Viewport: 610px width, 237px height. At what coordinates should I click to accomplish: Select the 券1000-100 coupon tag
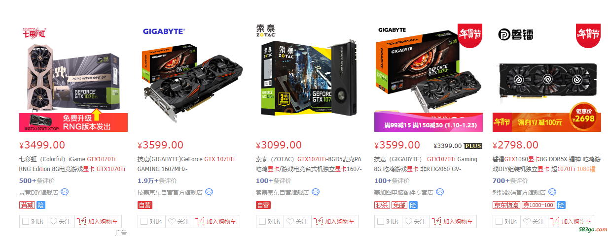tap(538, 205)
